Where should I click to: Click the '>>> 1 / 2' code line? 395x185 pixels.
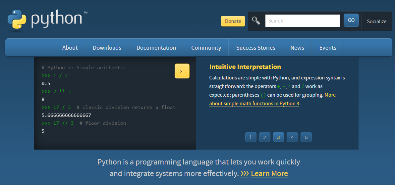[55, 75]
